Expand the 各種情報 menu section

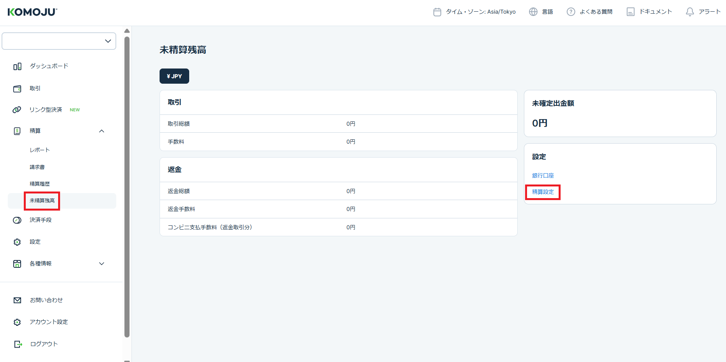(101, 264)
